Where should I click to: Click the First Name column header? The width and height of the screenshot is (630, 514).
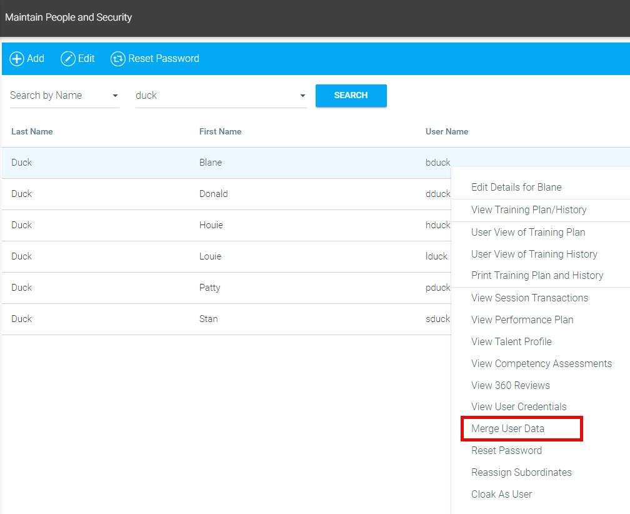(220, 131)
